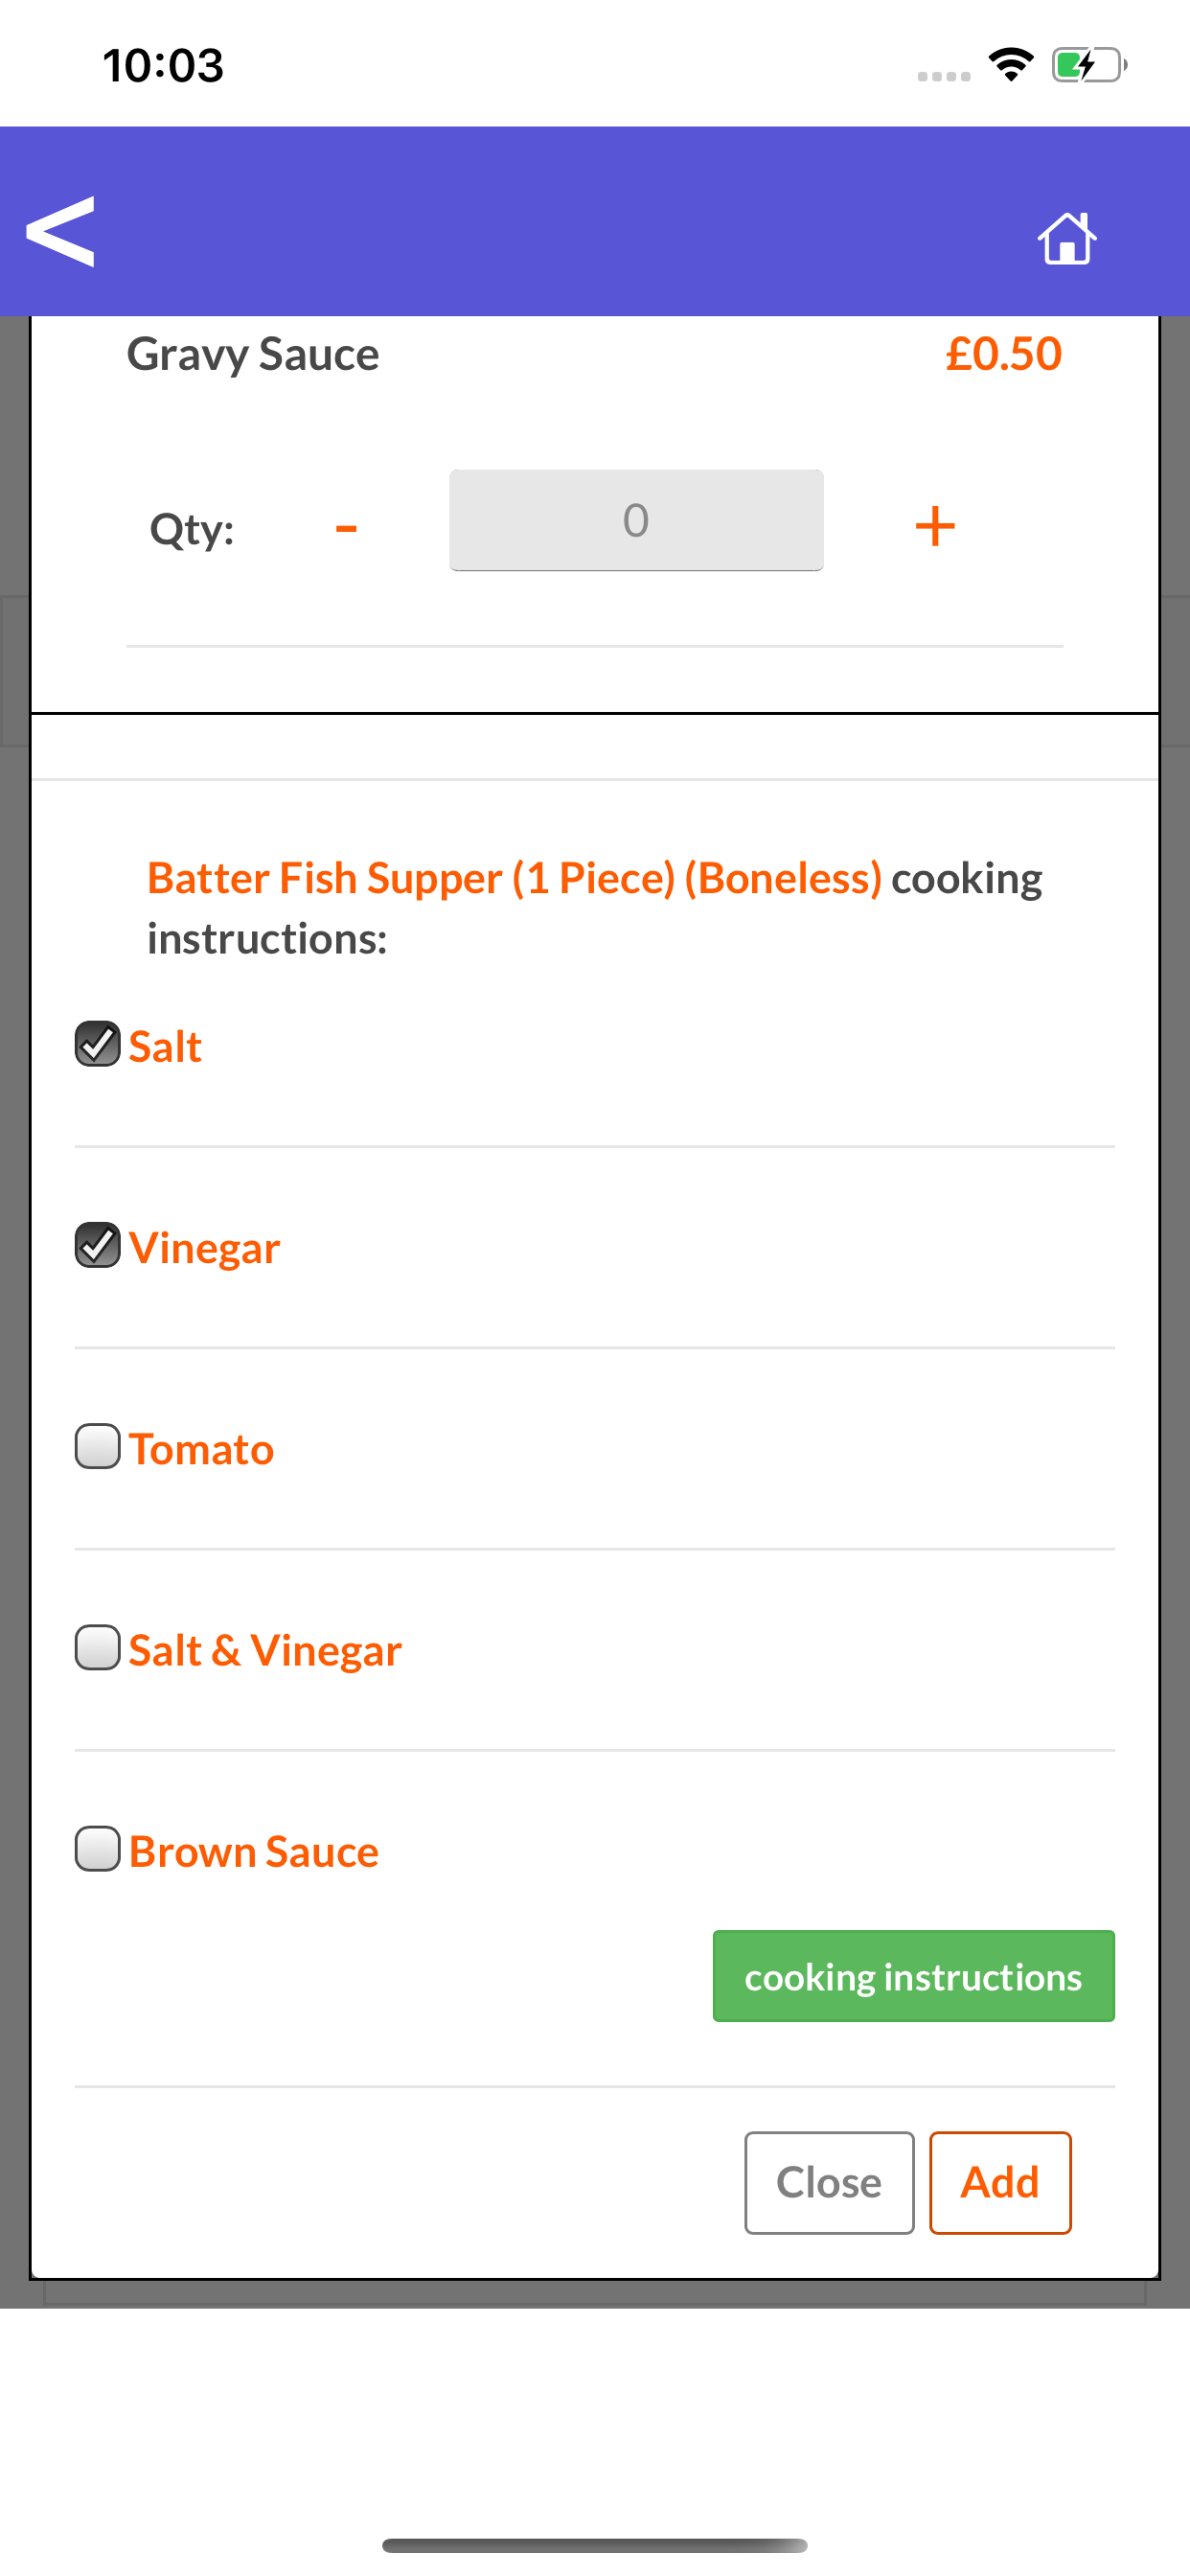Tap the £0.50 price label

click(1003, 354)
